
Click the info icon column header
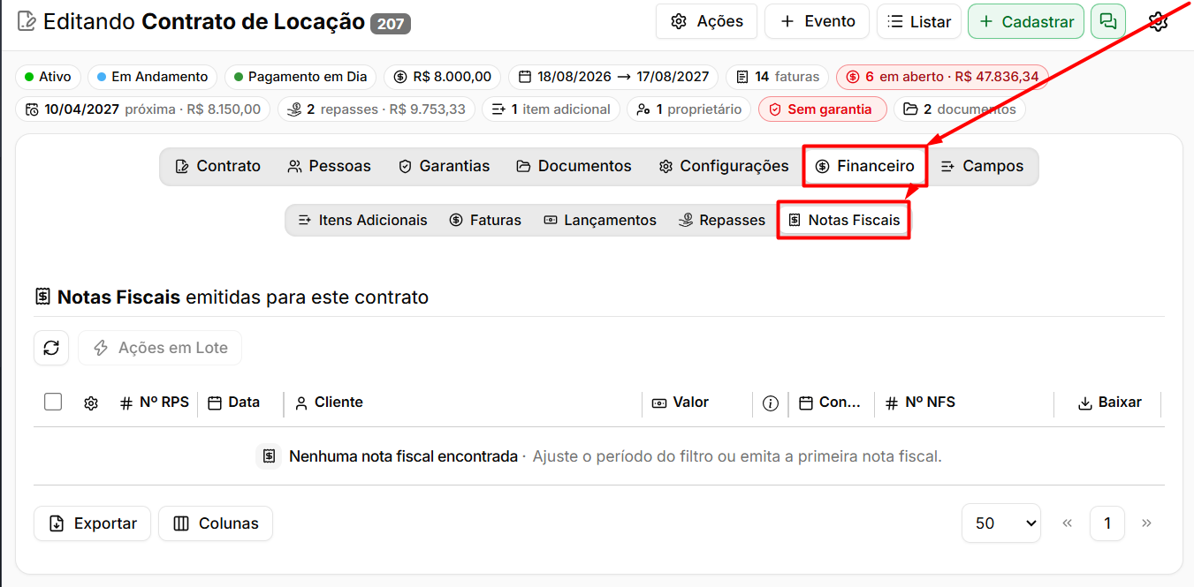(x=771, y=403)
